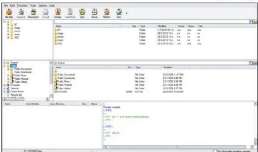
Task: Select music folder in the remote tree
Action: click(x=17, y=34)
